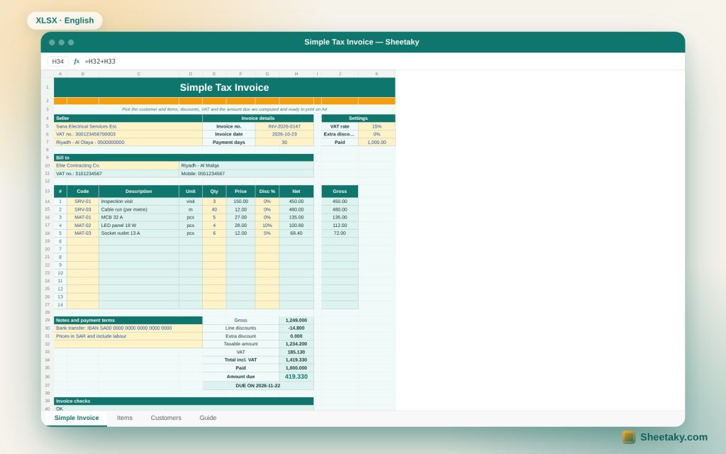
Task: Click the formula text =H32+H33
Action: (x=100, y=61)
